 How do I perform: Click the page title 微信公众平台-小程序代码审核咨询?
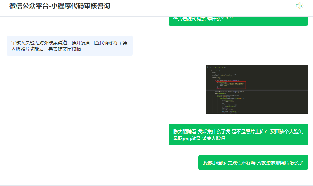[x=60, y=6]
